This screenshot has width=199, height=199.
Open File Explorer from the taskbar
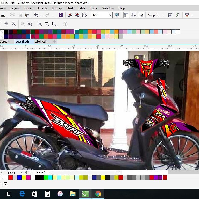click(x=73, y=194)
